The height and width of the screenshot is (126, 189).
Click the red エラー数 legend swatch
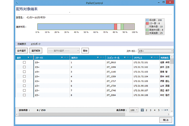(x=147, y=24)
